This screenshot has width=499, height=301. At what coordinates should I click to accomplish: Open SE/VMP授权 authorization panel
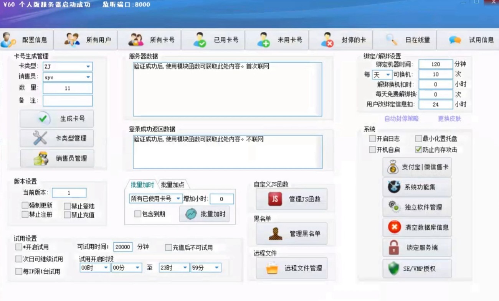coord(417,268)
